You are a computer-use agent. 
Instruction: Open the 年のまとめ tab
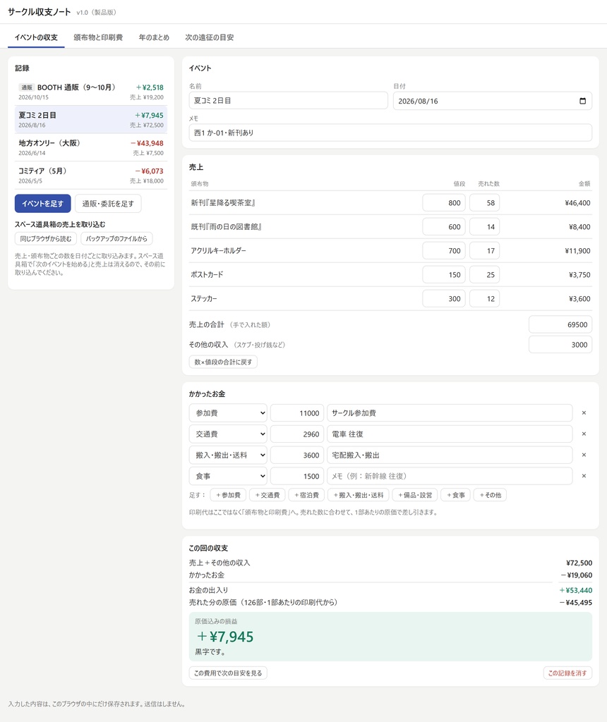[154, 37]
